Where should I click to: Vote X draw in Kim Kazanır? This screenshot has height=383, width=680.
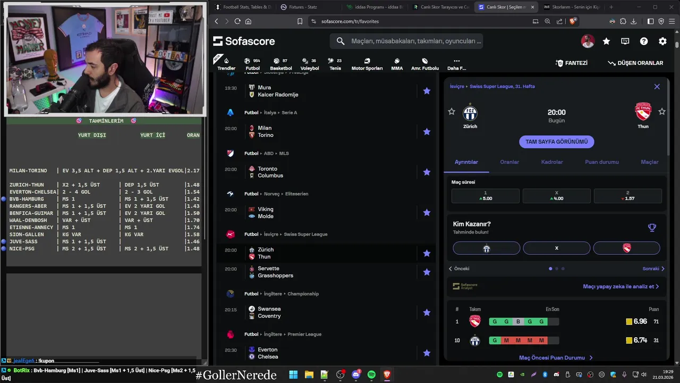(557, 248)
